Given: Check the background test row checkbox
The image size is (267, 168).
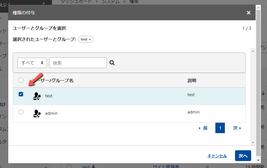Looking at the screenshot, I should click(x=69, y=166).
